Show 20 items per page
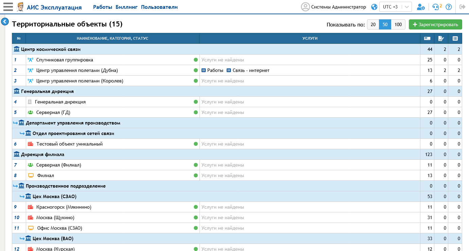The width and height of the screenshot is (469, 251). (x=373, y=24)
